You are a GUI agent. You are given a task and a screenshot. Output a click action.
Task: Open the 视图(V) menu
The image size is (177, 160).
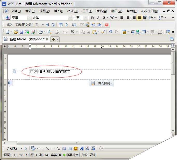(44, 11)
